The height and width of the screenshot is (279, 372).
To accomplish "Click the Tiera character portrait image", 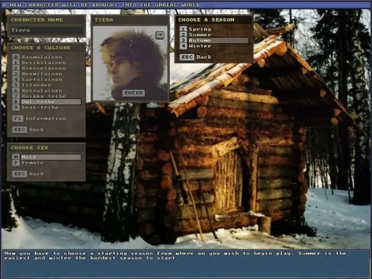I will 130,63.
